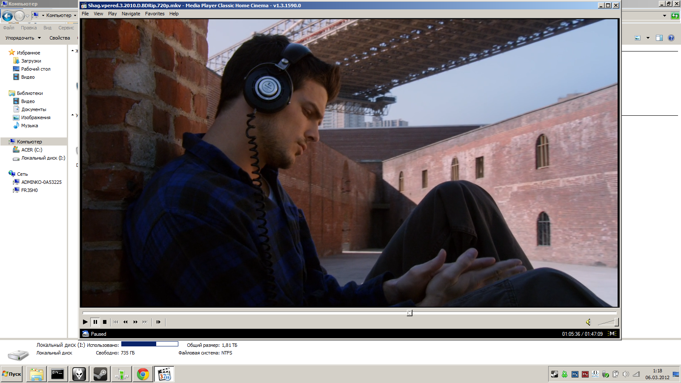This screenshot has width=681, height=383.
Task: Open the system volume icon in the tray
Action: point(626,374)
